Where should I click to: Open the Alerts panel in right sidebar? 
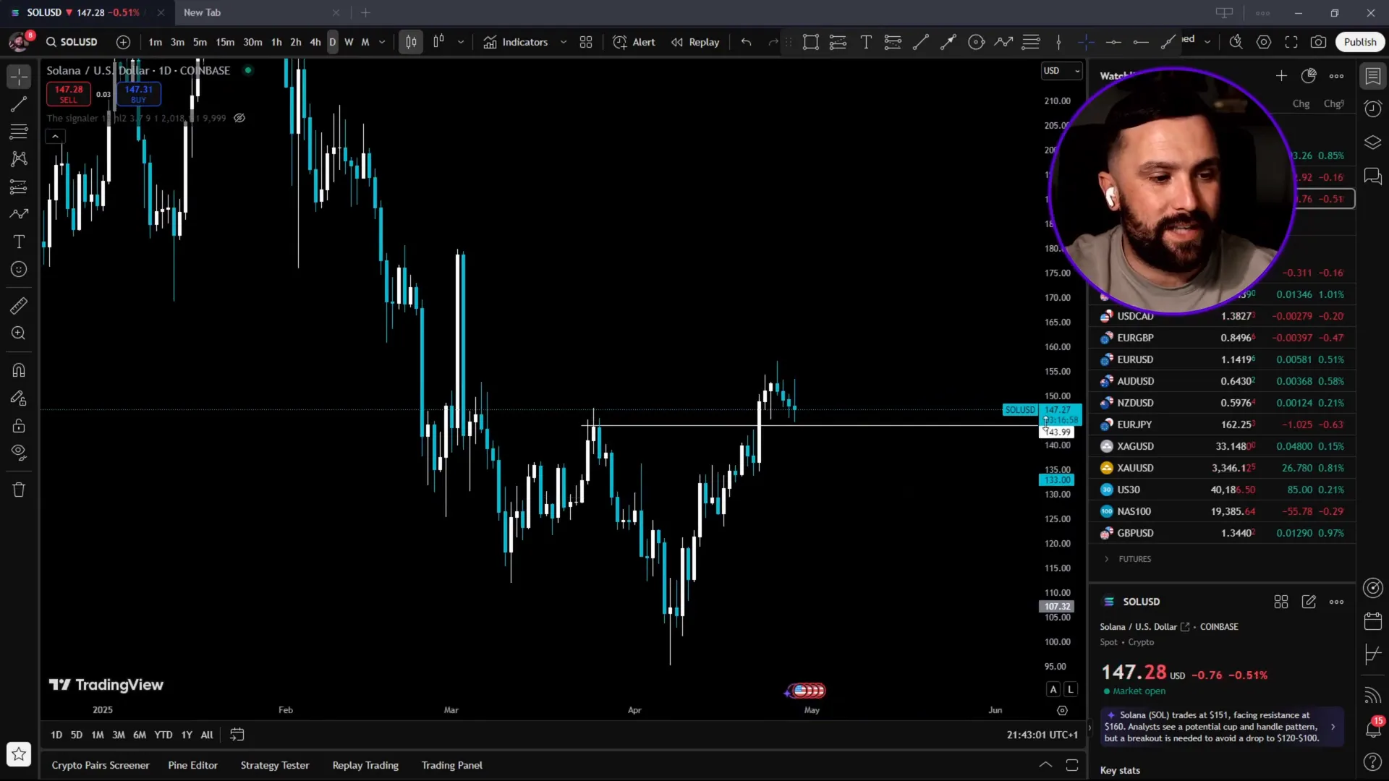(1373, 108)
